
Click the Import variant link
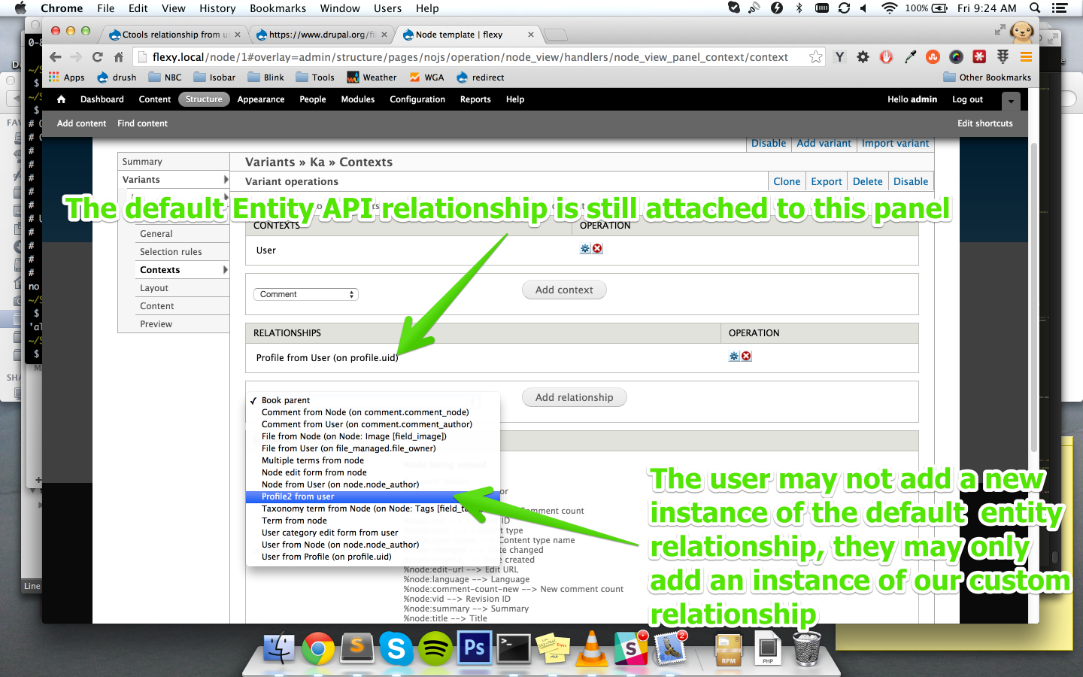896,143
